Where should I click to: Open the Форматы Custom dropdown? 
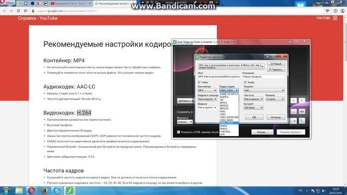pos(185,122)
